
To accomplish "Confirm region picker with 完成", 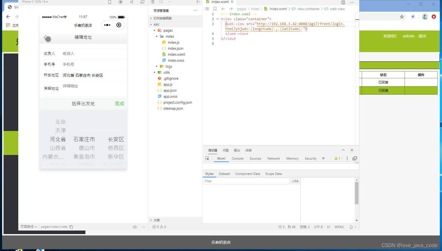I will click(x=119, y=104).
